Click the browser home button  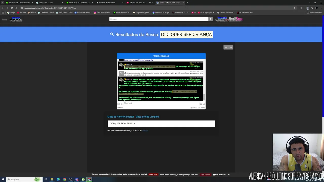16,8
